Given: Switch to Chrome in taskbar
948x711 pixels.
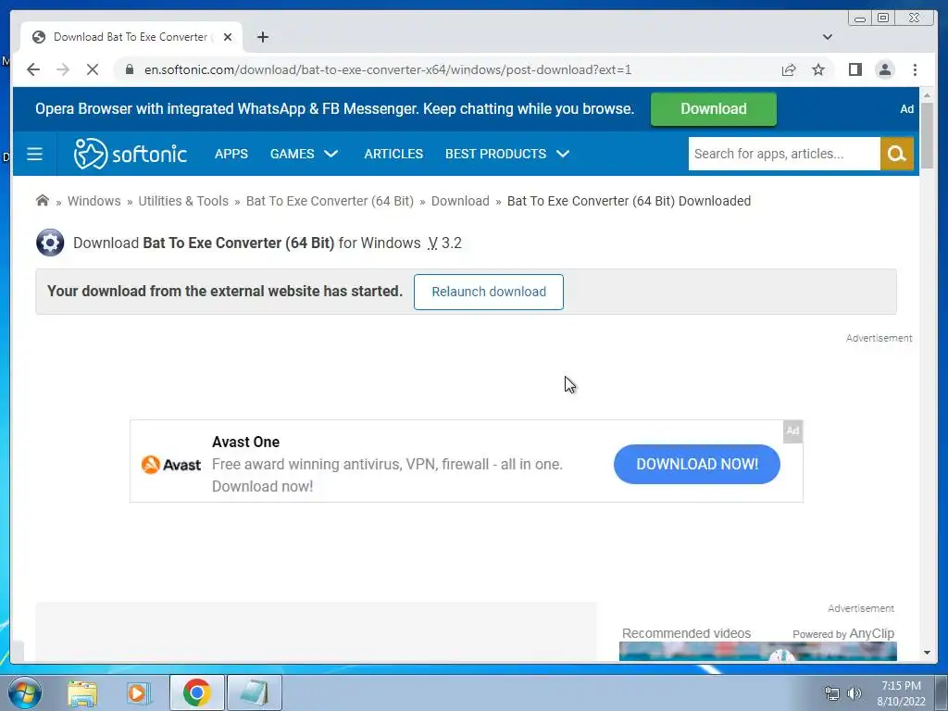Looking at the screenshot, I should [x=197, y=692].
